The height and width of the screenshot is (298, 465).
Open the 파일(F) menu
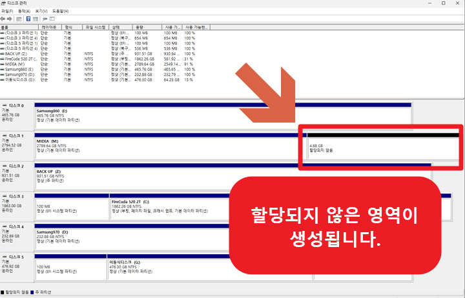point(7,11)
